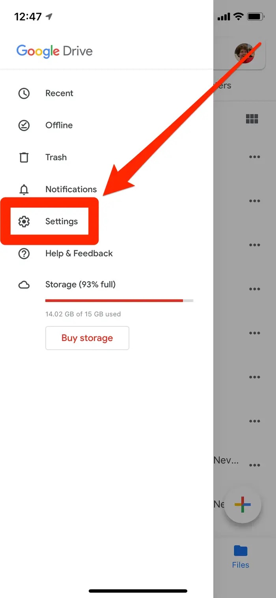Open the last file's three-dot menu

[x=255, y=465]
